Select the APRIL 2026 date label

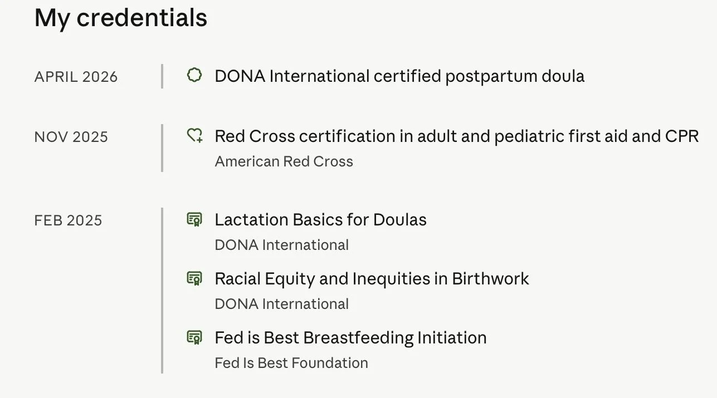click(x=76, y=77)
